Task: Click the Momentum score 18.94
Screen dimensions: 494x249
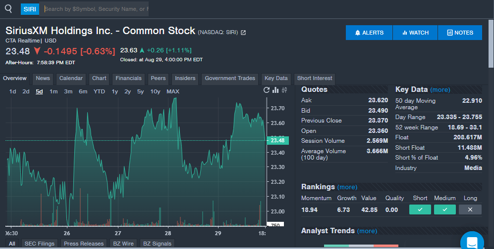Action: pyautogui.click(x=309, y=210)
